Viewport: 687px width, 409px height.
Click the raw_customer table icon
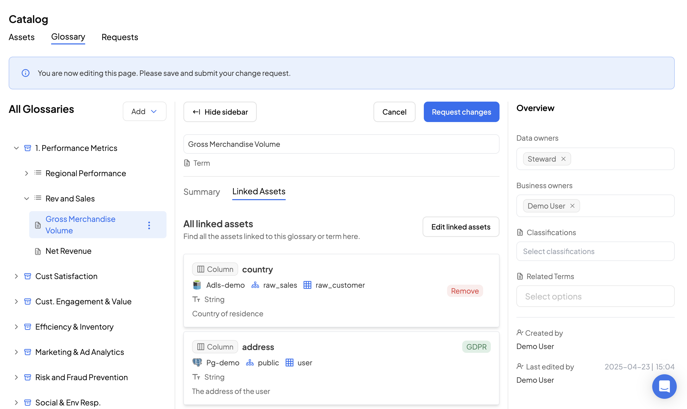pos(307,285)
